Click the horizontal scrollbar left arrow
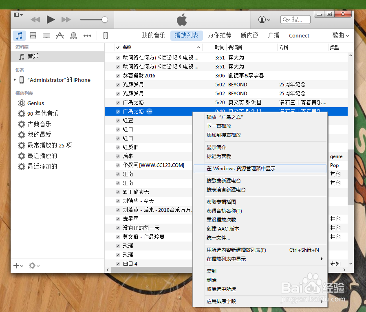The width and height of the screenshot is (366, 312). (x=108, y=270)
